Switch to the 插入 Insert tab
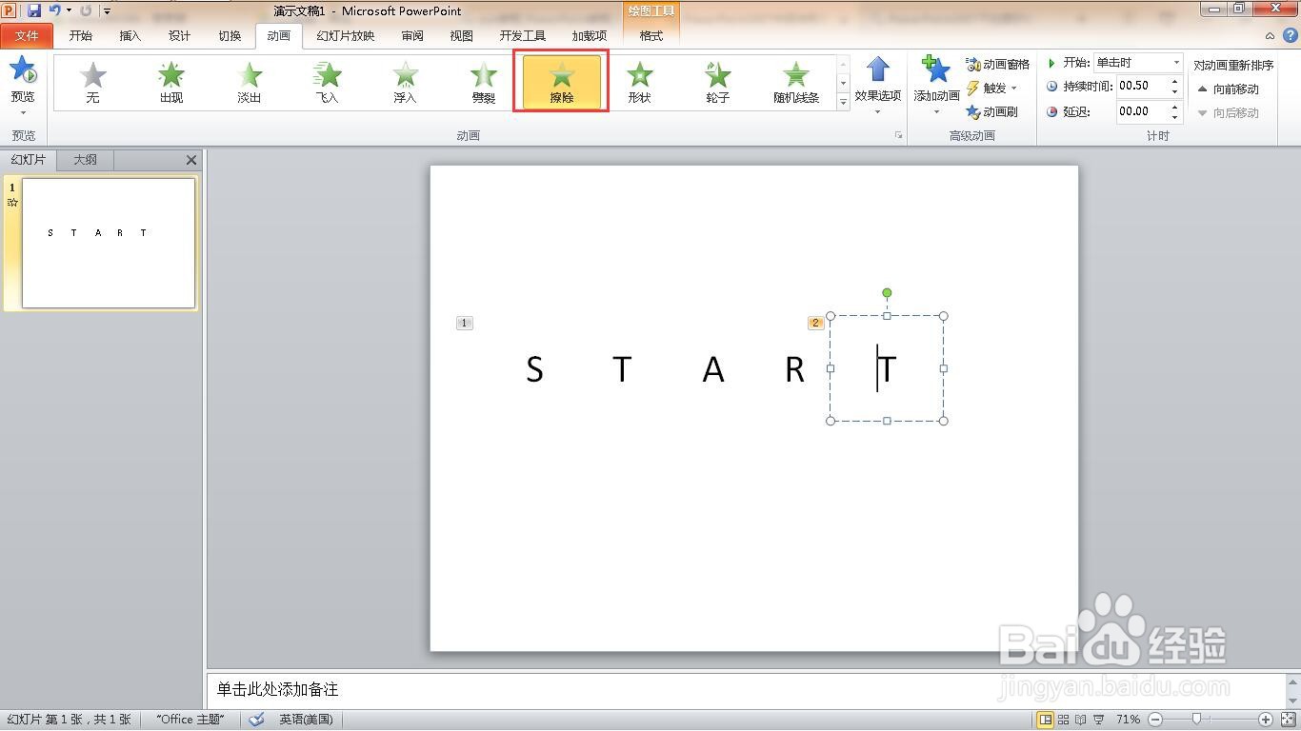 pos(130,36)
